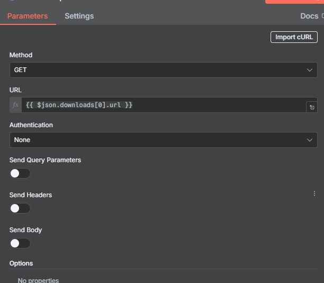Switch to the Parameters tab
This screenshot has width=324, height=283.
[28, 16]
